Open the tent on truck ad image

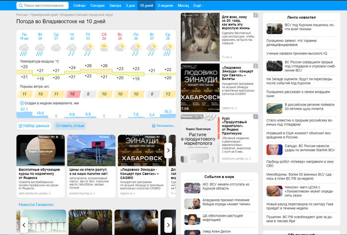[x=91, y=151]
